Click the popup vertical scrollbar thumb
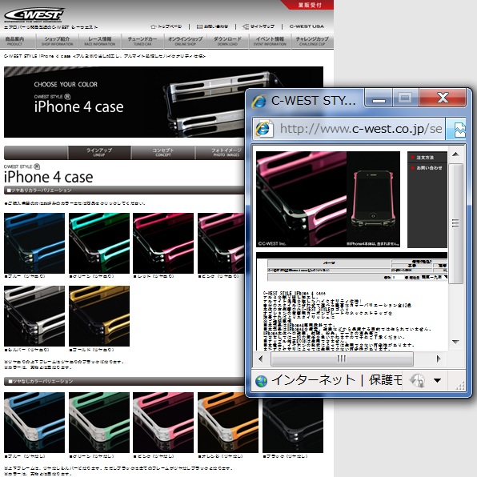Screen dimensions: 477x477 tap(455, 223)
